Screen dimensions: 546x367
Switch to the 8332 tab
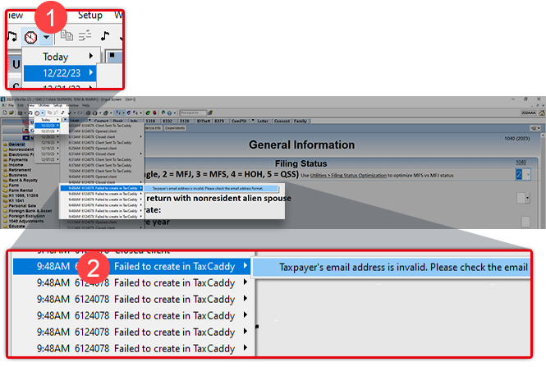pos(167,122)
